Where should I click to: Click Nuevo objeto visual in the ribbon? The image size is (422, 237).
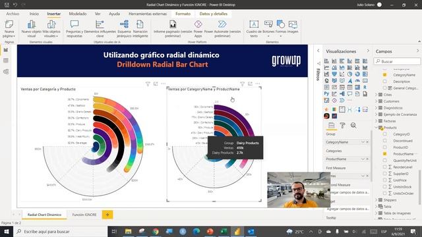click(x=32, y=28)
